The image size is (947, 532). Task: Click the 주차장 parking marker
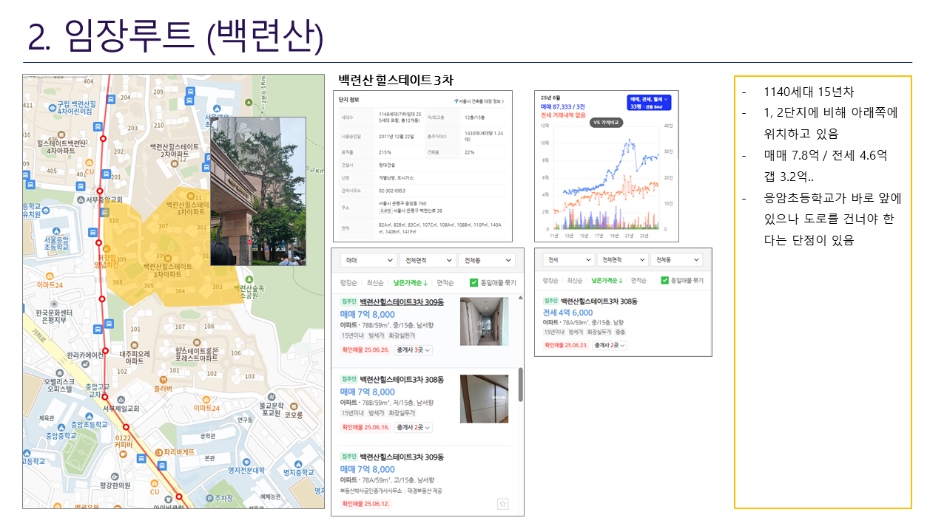[208, 498]
